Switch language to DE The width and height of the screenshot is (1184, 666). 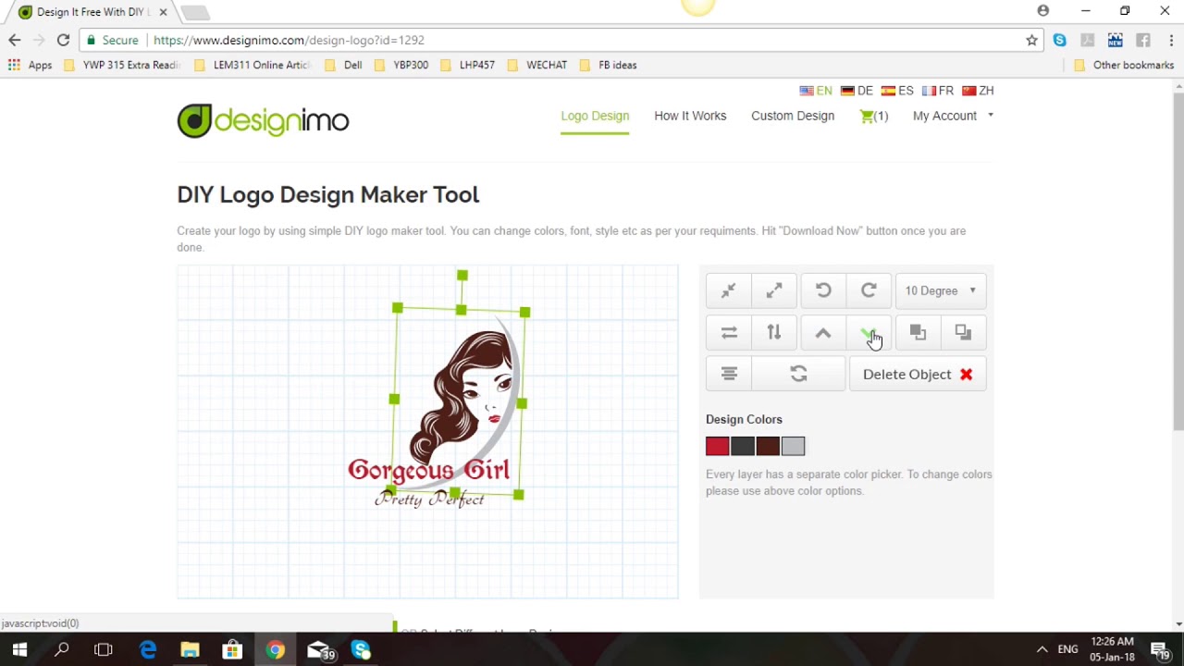[857, 91]
